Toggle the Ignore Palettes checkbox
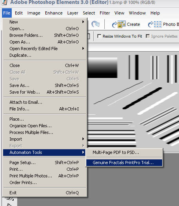The image size is (179, 206). click(148, 36)
